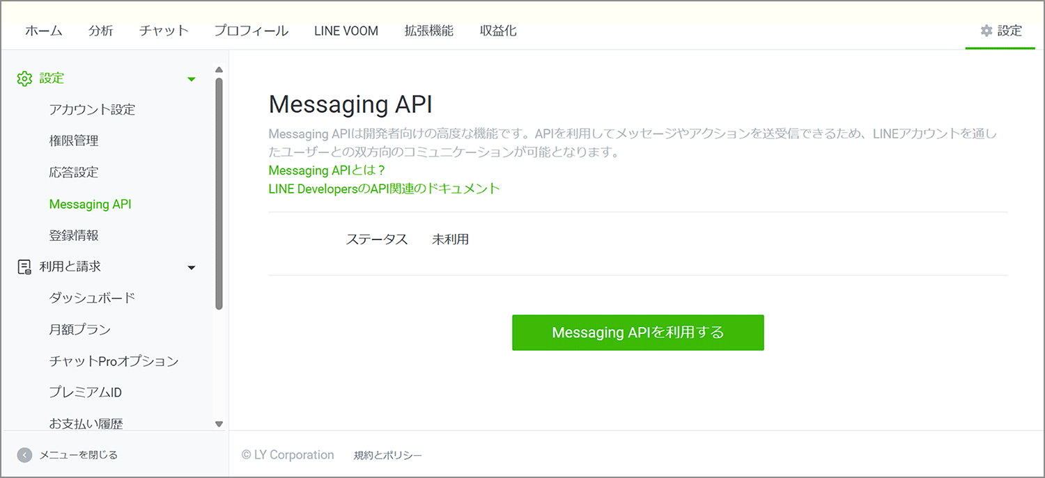
Task: Click the © LY Corporation footer text
Action: (288, 455)
